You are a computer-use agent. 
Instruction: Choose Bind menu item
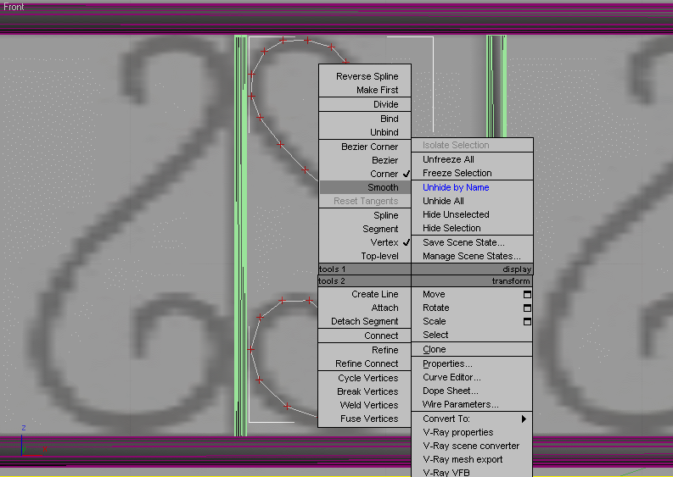390,119
